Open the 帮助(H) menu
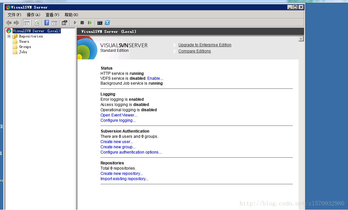Viewport: 348px width, 210px height. pyautogui.click(x=71, y=15)
